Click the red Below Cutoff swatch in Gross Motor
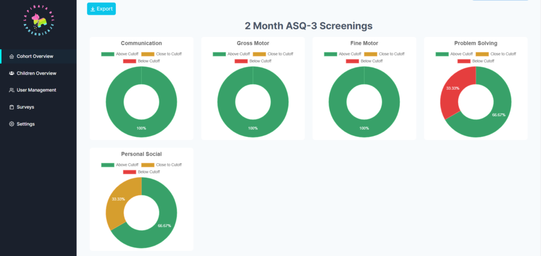Viewport: 541px width, 256px height. [x=241, y=61]
